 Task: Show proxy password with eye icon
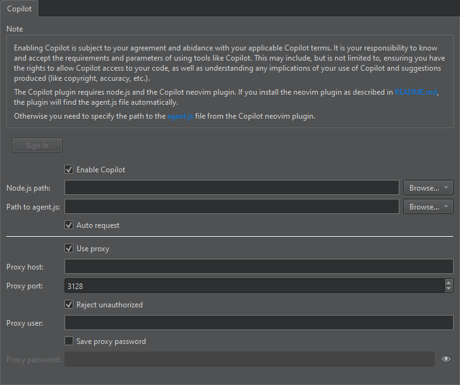click(446, 359)
